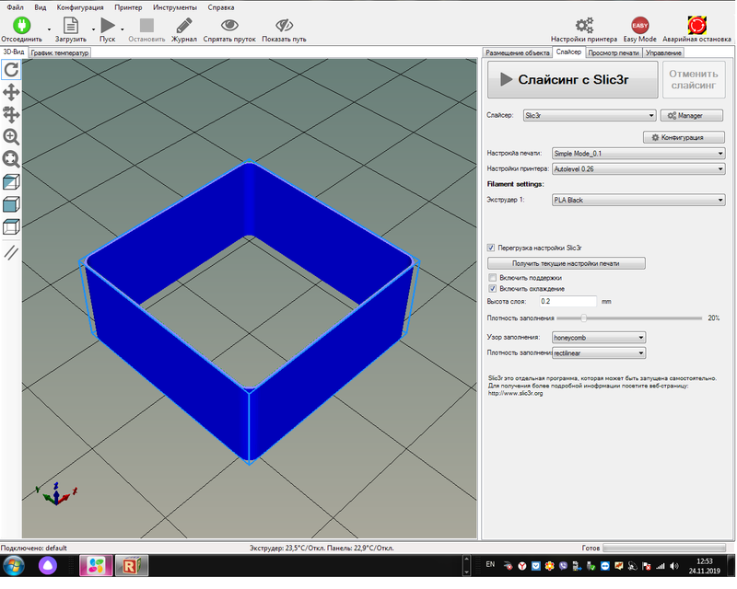This screenshot has height=589, width=737.
Task: Switch to Просмотр печати tab
Action: click(613, 53)
